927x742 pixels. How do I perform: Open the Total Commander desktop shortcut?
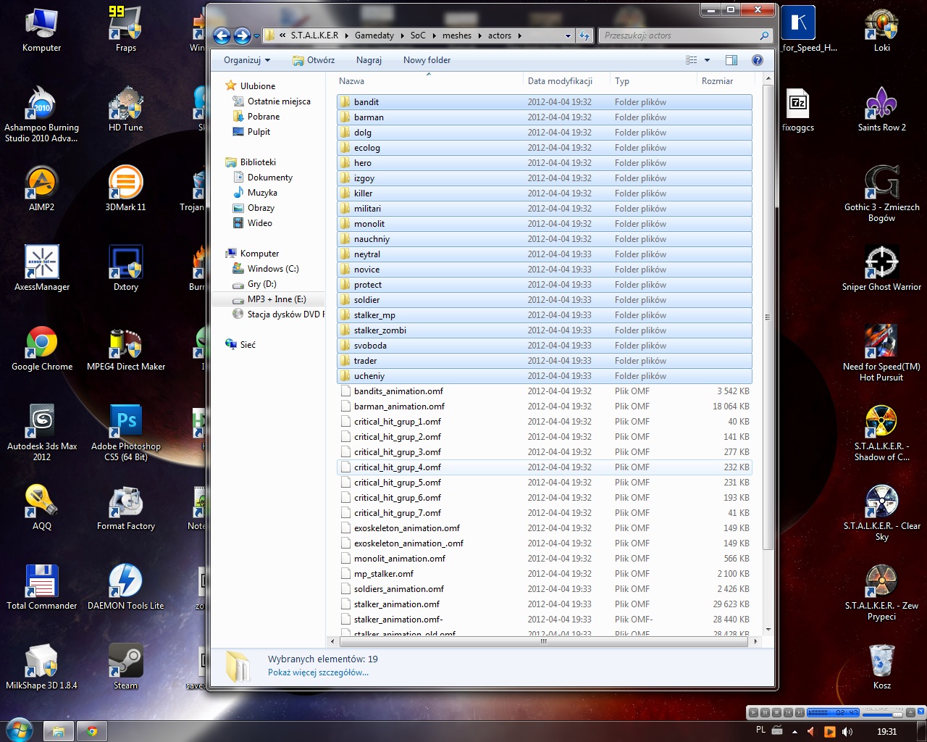coord(42,588)
